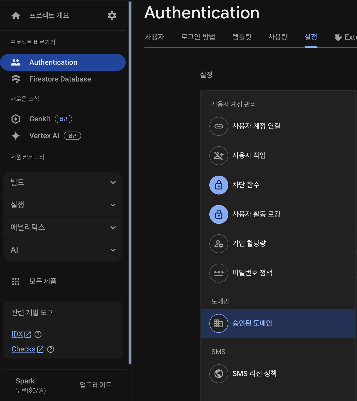Click the Genkit hexagon icon
Image resolution: width=357 pixels, height=401 pixels.
16,119
